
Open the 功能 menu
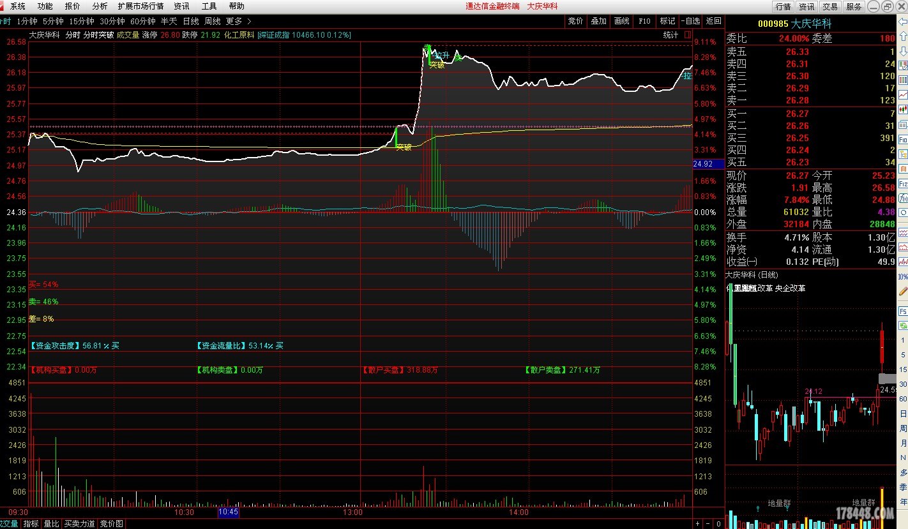pos(45,6)
